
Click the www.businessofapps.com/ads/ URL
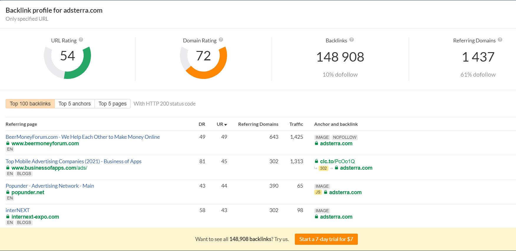pos(49,168)
